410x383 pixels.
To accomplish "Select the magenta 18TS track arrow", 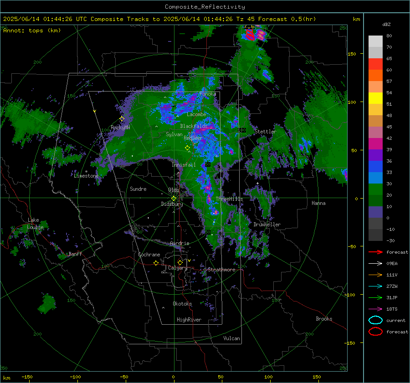I will [375, 309].
